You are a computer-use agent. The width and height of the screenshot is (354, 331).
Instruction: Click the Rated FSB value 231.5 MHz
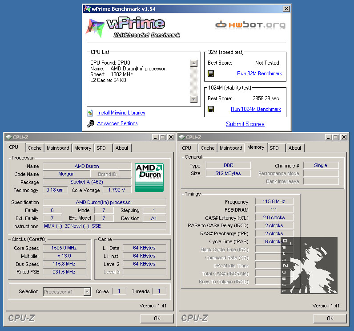[x=64, y=272]
